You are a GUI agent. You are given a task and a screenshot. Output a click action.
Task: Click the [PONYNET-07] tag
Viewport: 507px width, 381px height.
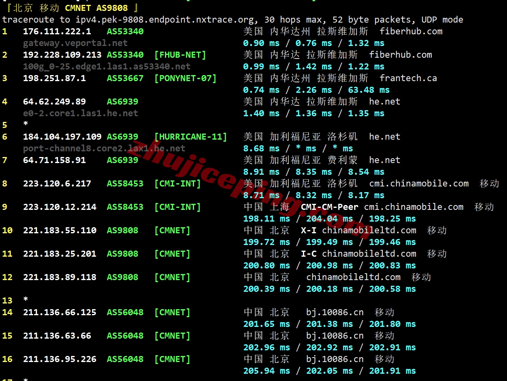[186, 78]
